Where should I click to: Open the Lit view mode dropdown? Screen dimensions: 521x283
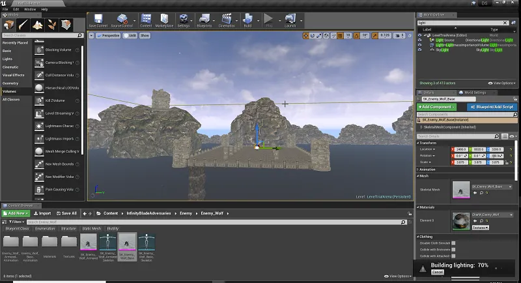pyautogui.click(x=130, y=36)
